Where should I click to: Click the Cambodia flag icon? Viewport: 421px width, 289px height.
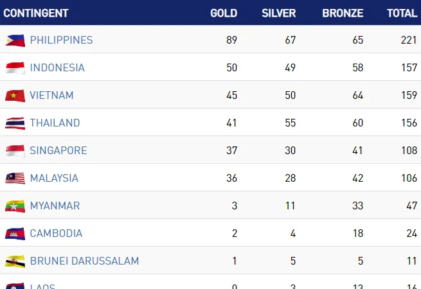click(15, 234)
